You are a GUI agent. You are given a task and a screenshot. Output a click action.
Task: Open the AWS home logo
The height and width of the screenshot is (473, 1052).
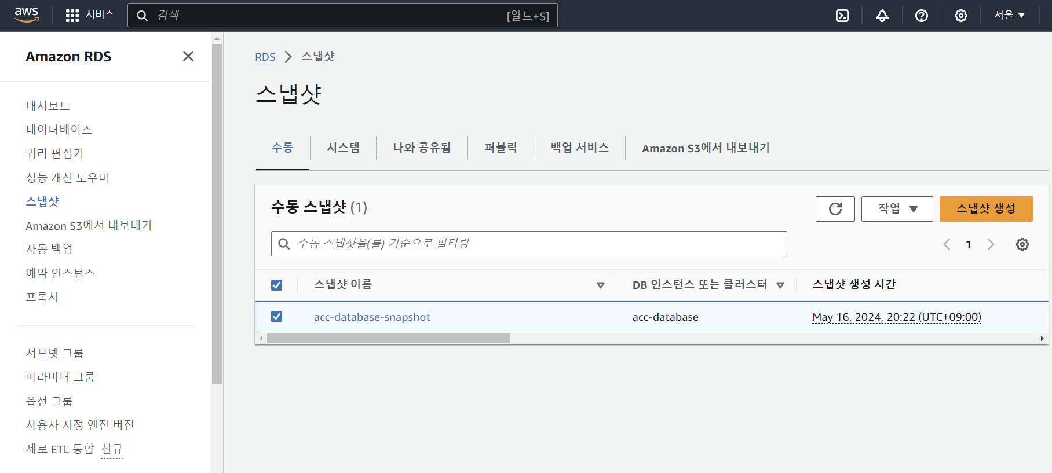click(x=27, y=15)
